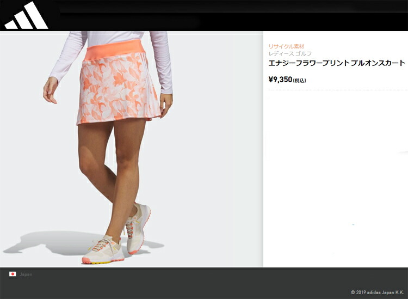The image size is (408, 299).
Task: Click the (税込) tax-included note
Action: coord(300,81)
